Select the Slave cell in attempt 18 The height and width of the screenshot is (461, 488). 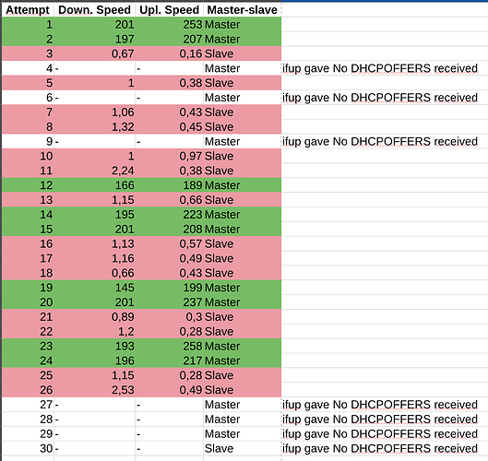point(242,273)
